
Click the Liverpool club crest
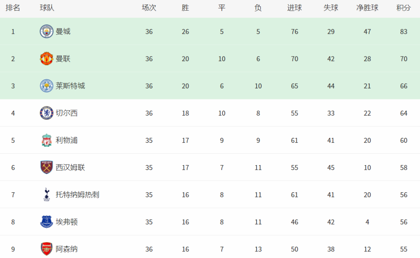pyautogui.click(x=46, y=140)
